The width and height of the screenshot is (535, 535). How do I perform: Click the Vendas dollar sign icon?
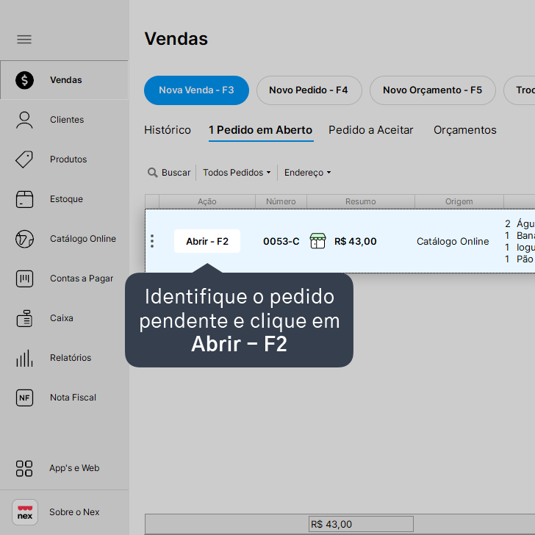[x=24, y=80]
